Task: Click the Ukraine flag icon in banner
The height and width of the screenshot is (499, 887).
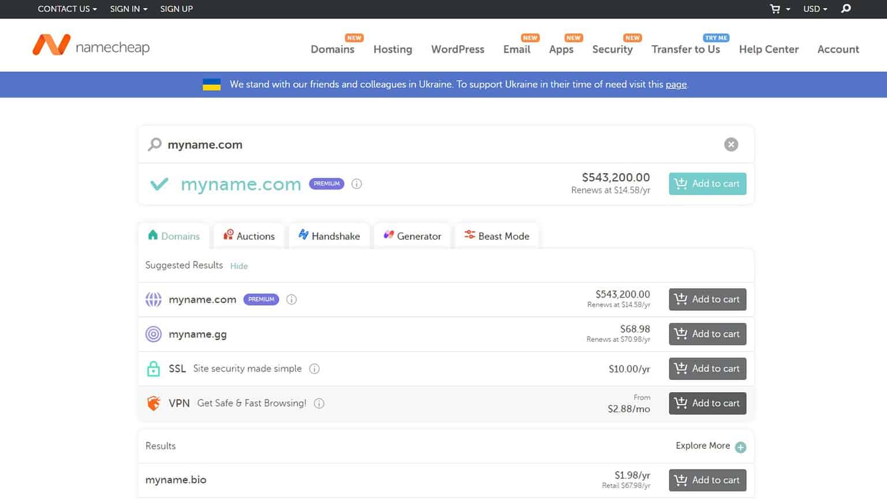Action: (211, 84)
